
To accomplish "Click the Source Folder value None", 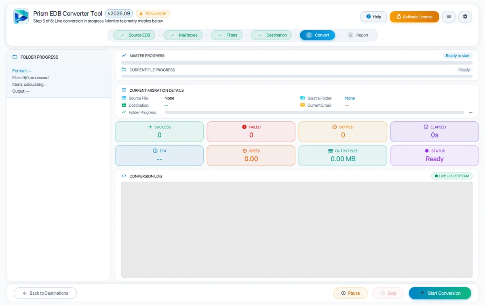I will point(350,98).
